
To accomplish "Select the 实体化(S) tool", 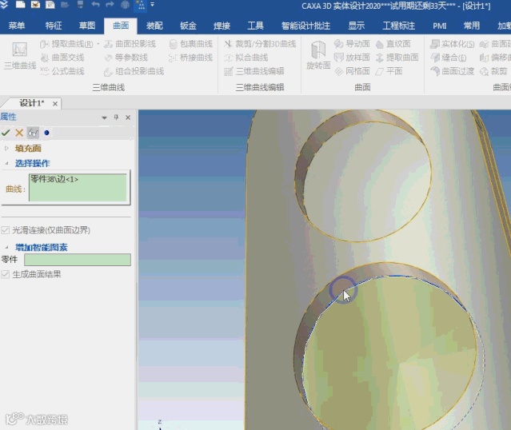I will tap(452, 44).
